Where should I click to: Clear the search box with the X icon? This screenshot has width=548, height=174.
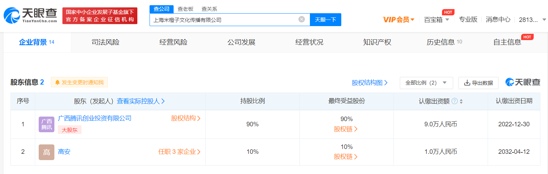click(302, 19)
